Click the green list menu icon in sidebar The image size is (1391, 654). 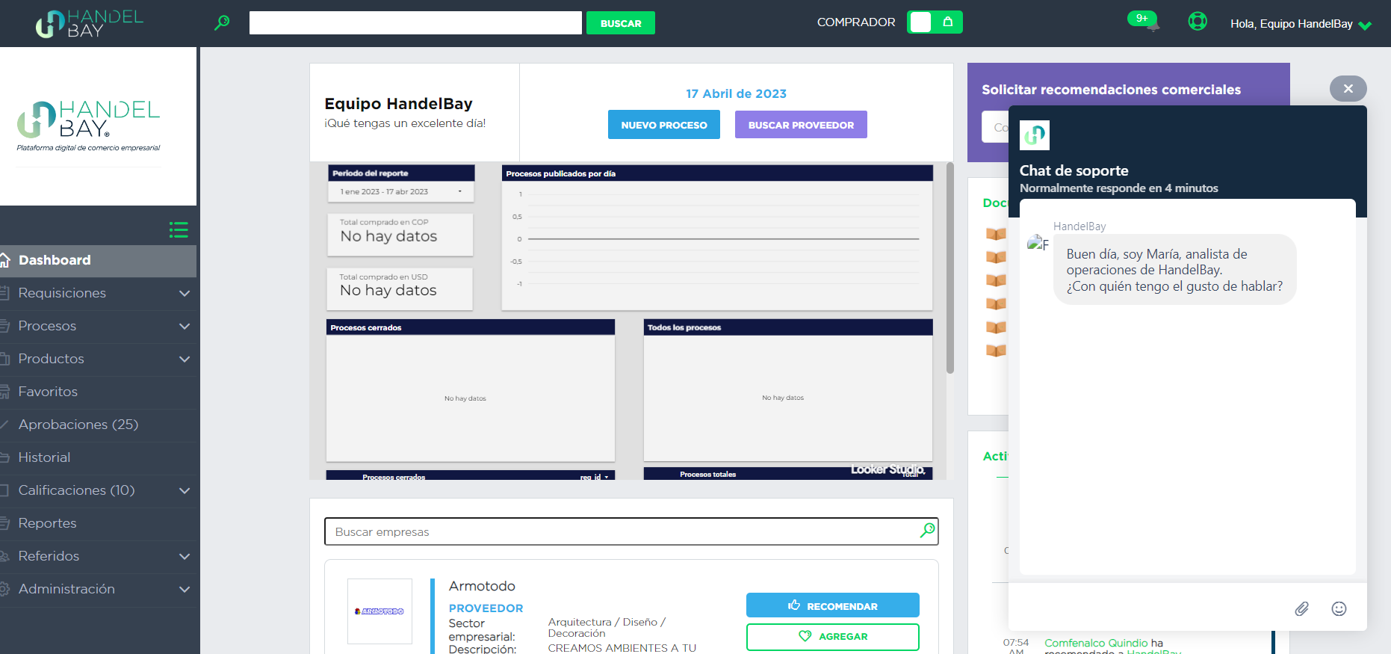pyautogui.click(x=179, y=229)
